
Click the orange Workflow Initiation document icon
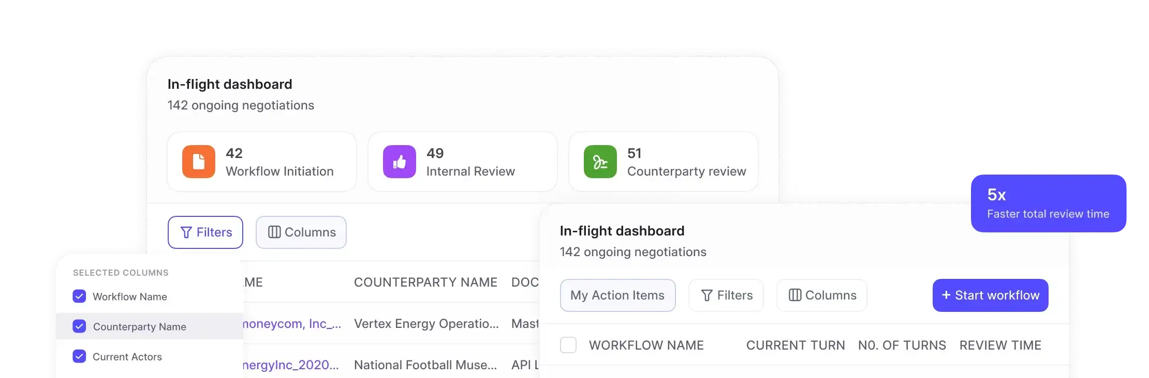(198, 162)
